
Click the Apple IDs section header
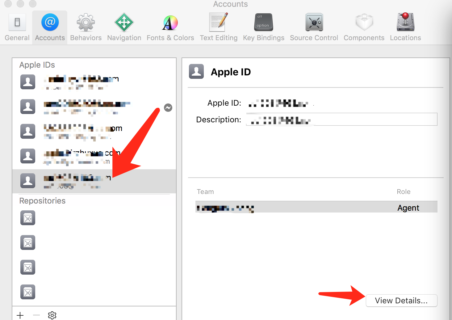click(37, 65)
